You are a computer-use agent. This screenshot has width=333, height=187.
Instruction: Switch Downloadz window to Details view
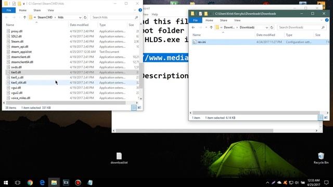pos(321,118)
